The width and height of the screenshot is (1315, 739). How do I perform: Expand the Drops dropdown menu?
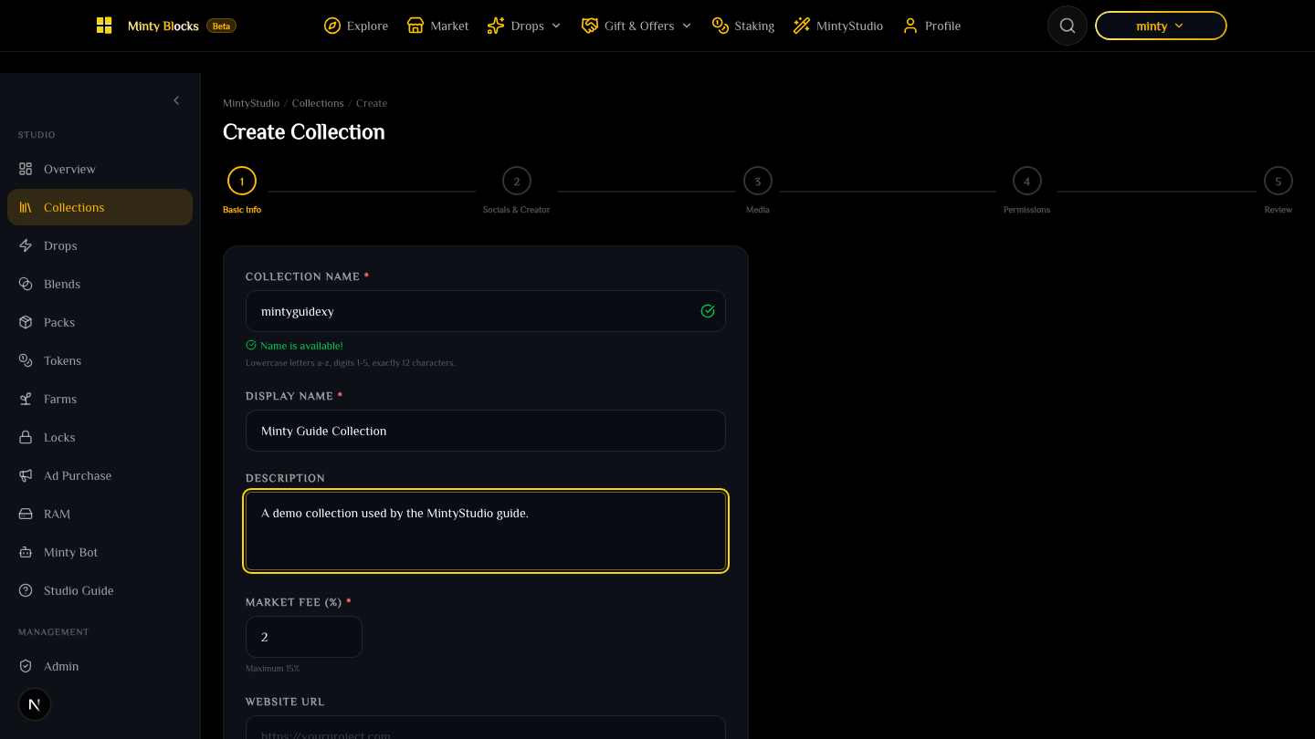524,26
